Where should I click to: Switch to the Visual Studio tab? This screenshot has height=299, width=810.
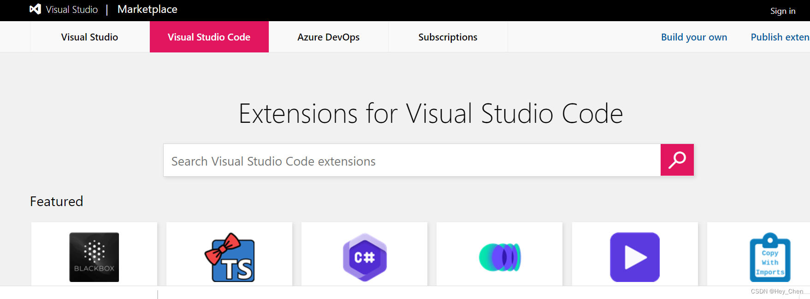[90, 37]
